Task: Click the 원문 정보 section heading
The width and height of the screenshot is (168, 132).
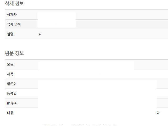Action: click(x=14, y=53)
